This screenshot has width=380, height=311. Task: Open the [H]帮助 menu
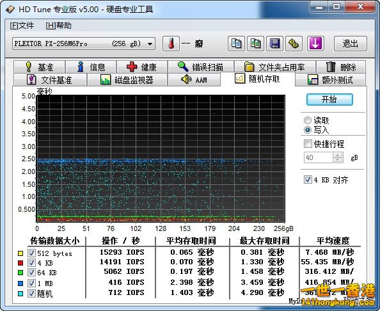tap(58, 26)
